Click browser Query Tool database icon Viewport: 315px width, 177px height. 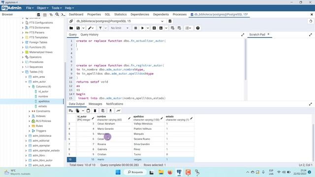click(x=38, y=14)
